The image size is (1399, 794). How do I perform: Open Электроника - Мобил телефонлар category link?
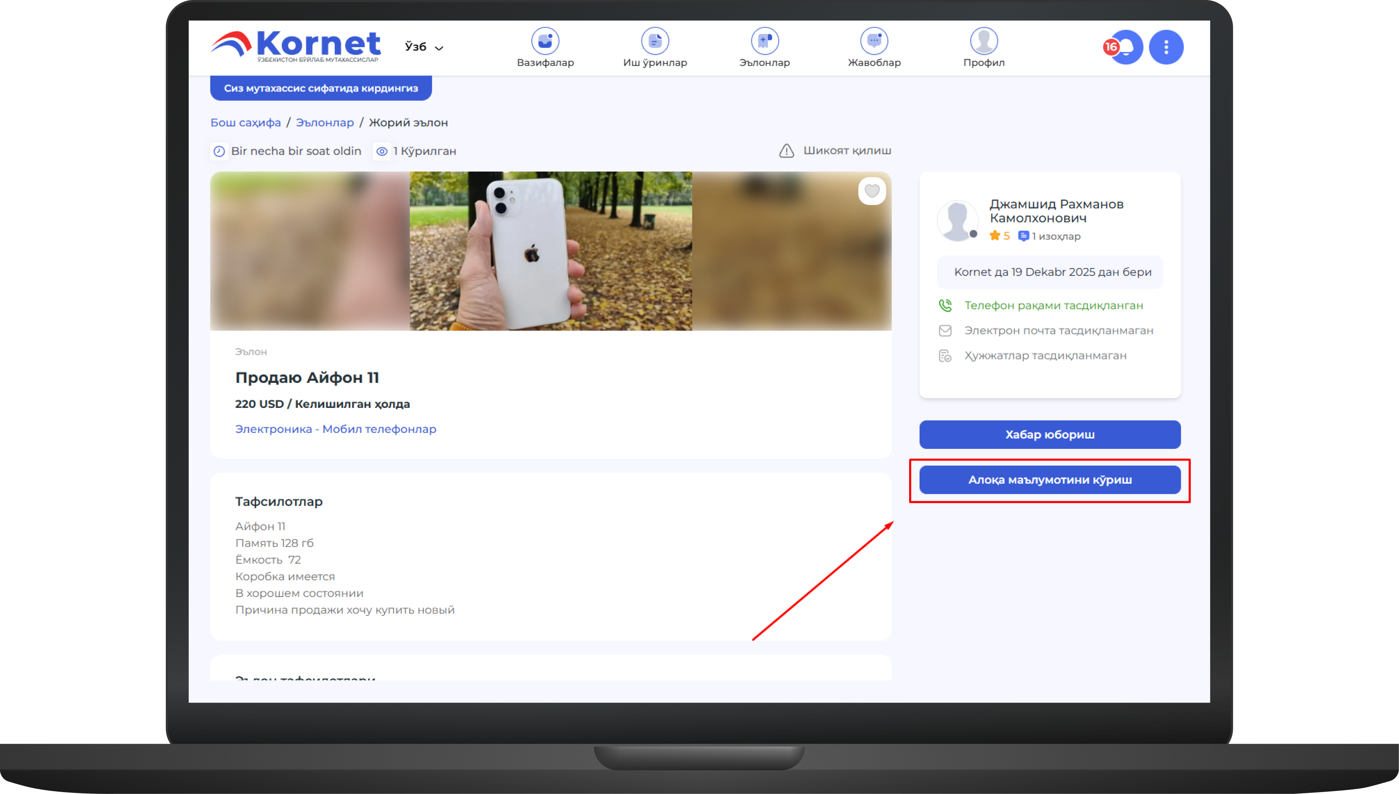336,429
